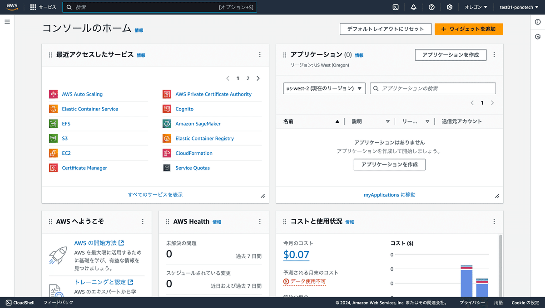Viewport: 545px width, 308px height.
Task: Open notifications bell icon
Action: tap(413, 7)
